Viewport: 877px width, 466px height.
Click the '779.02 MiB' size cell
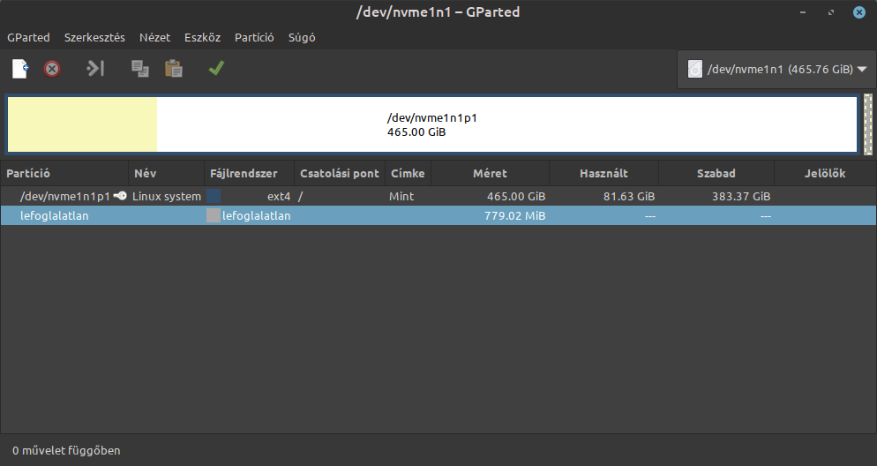click(514, 215)
